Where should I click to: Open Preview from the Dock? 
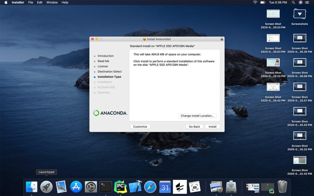[x=216, y=187]
